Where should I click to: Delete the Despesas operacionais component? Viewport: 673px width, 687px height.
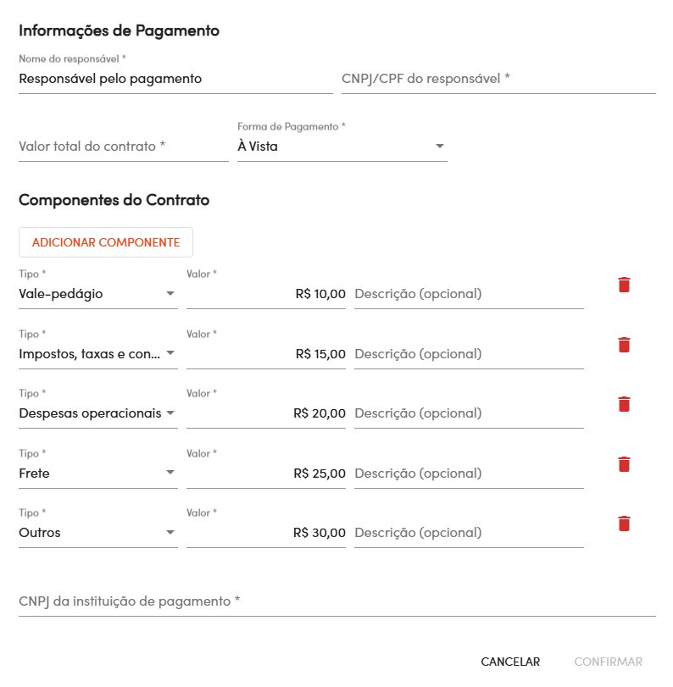pos(624,404)
